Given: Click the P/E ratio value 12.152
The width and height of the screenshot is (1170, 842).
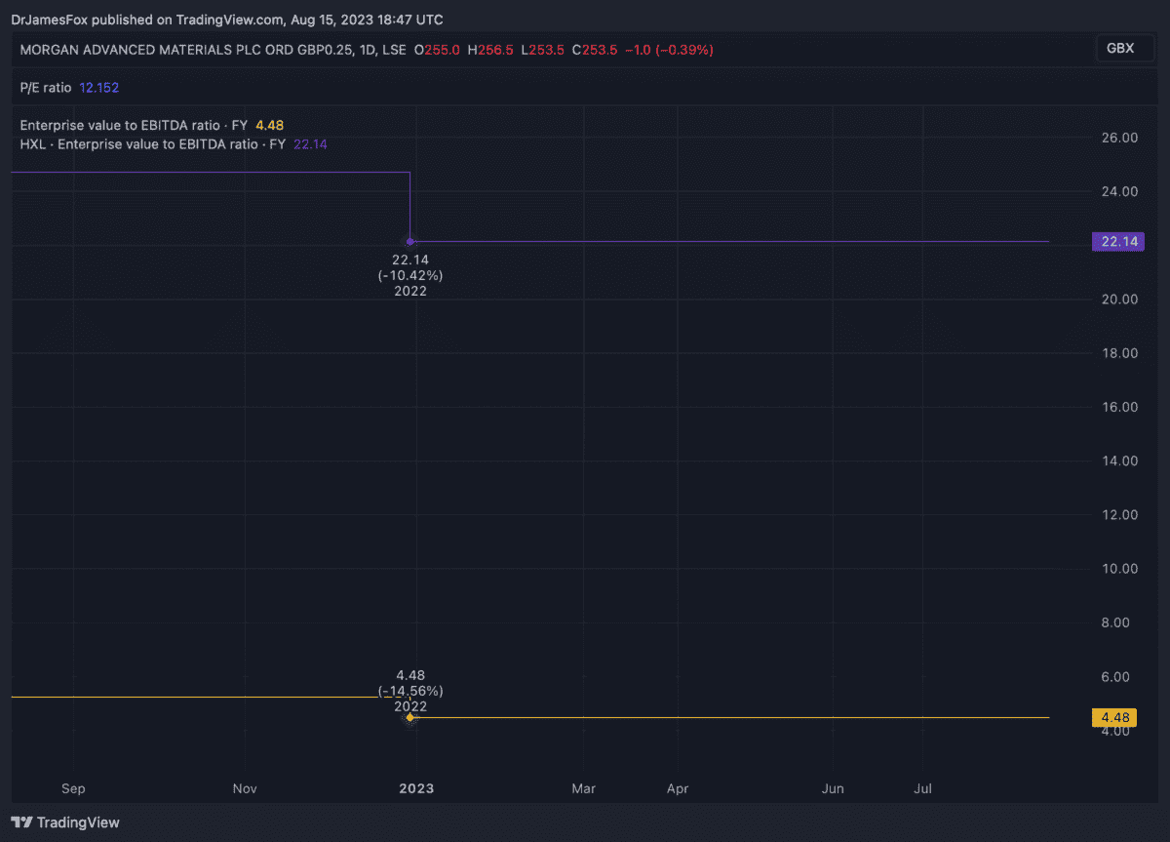Looking at the screenshot, I should pos(98,87).
